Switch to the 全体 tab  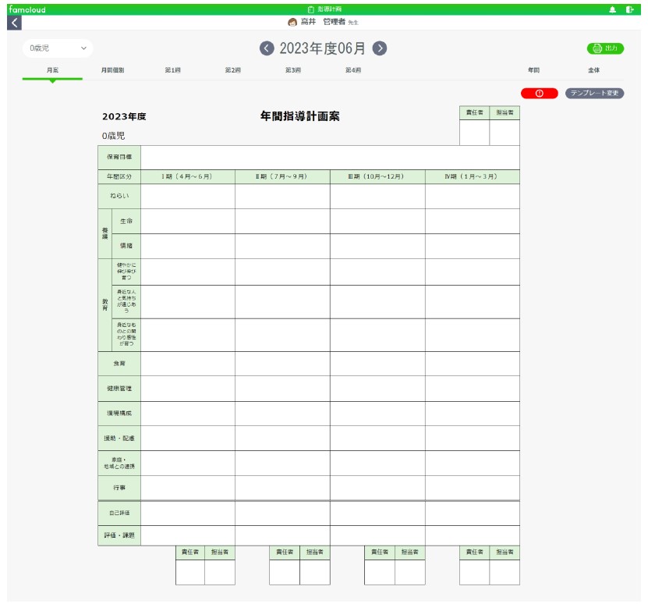594,70
